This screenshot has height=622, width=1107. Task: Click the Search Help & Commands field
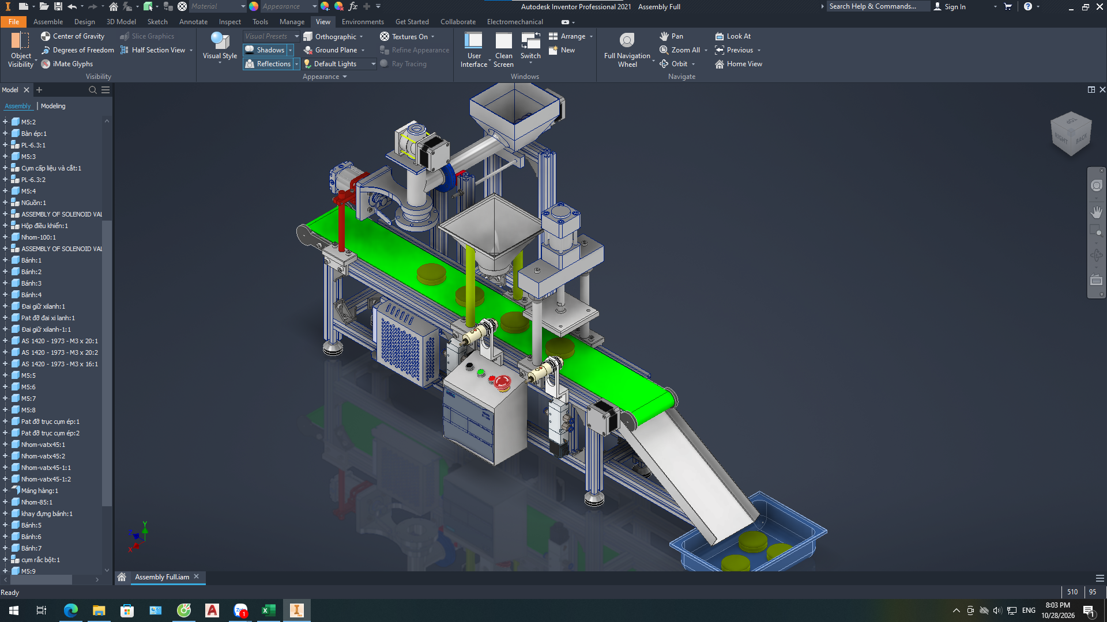click(x=878, y=6)
